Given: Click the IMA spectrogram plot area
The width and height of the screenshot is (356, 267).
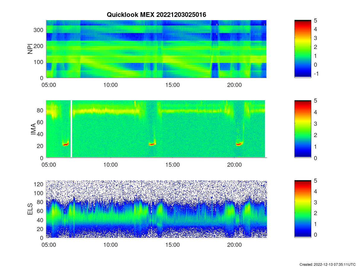Looking at the screenshot, I should tap(156, 129).
